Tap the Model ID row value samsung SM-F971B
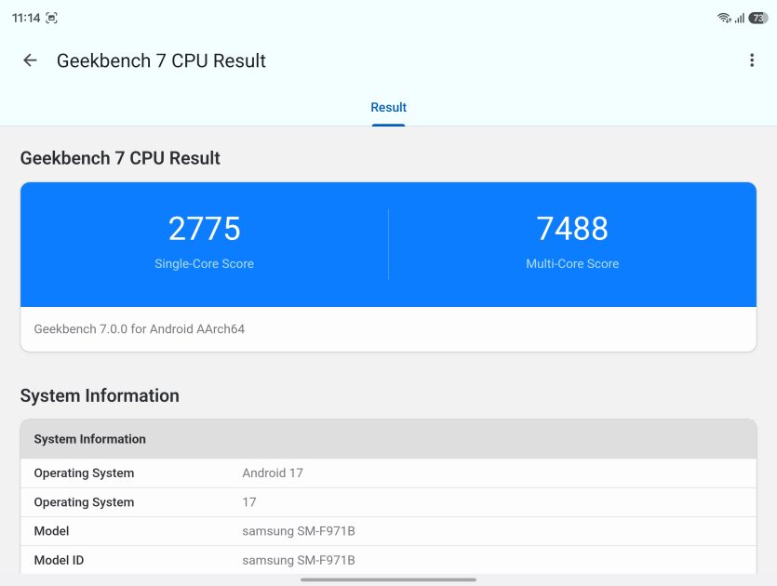Image resolution: width=777 pixels, height=586 pixels. pyautogui.click(x=299, y=560)
